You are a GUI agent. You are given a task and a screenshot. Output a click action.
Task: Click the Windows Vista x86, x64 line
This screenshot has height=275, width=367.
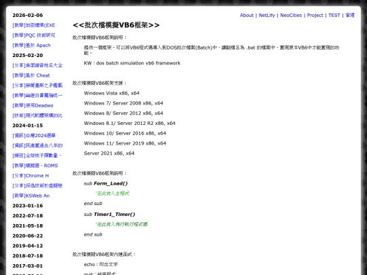click(111, 93)
